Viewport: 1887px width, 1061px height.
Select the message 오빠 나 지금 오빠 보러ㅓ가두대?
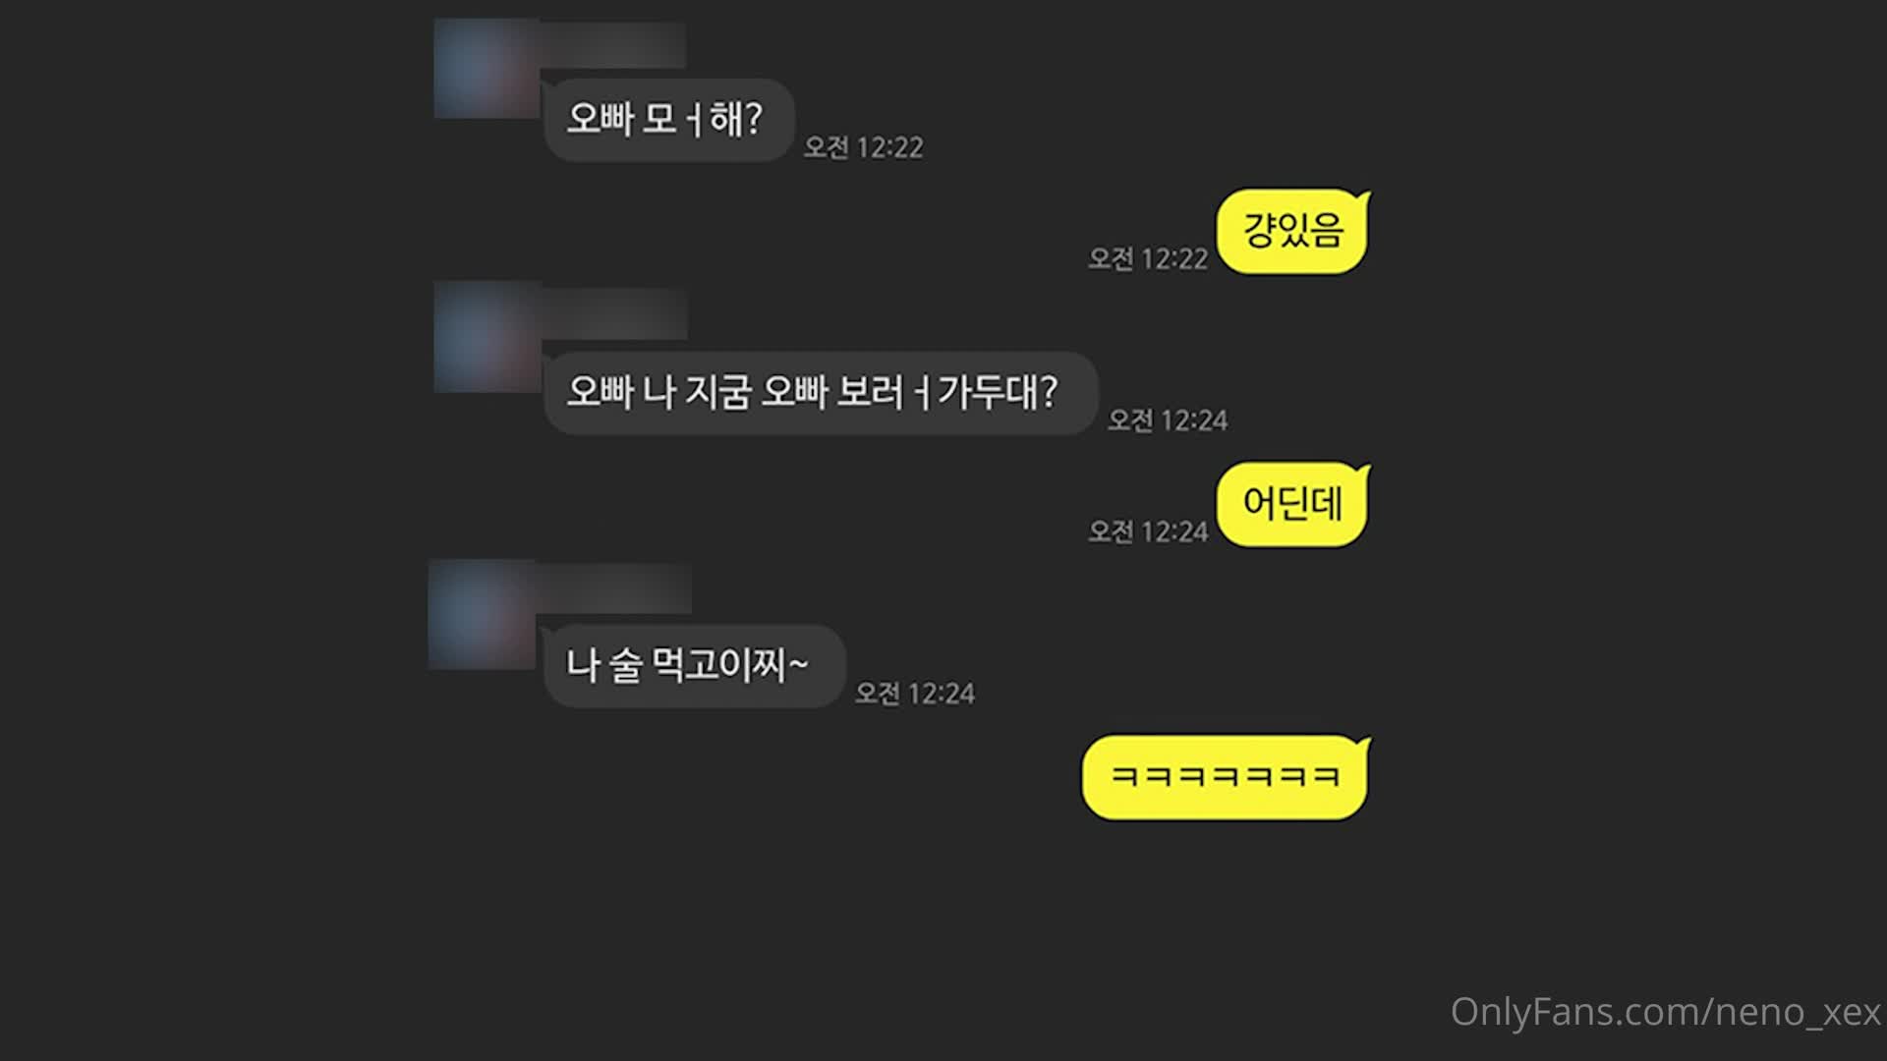coord(820,393)
